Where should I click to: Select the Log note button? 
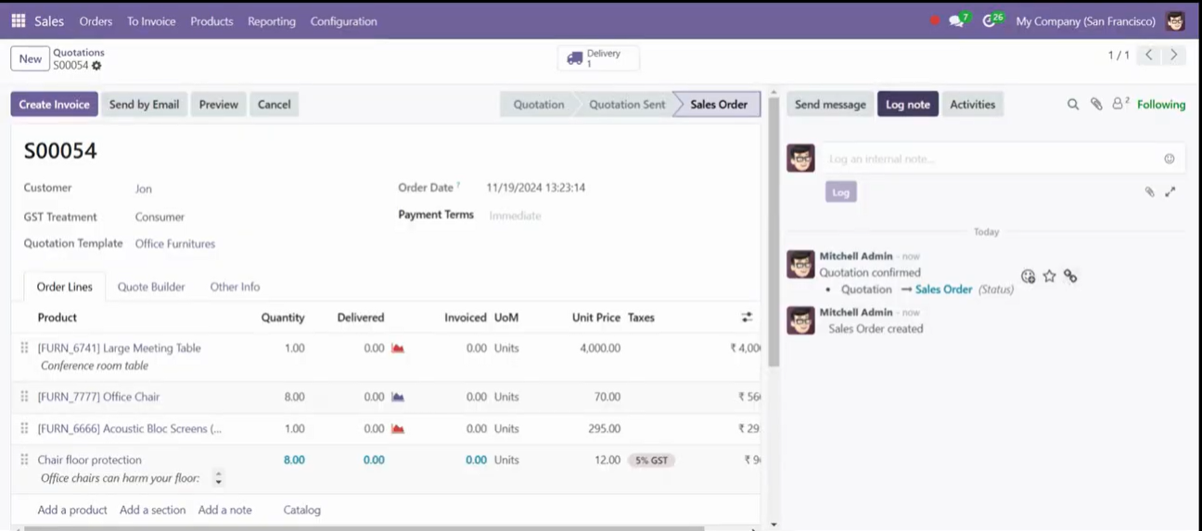coord(908,105)
